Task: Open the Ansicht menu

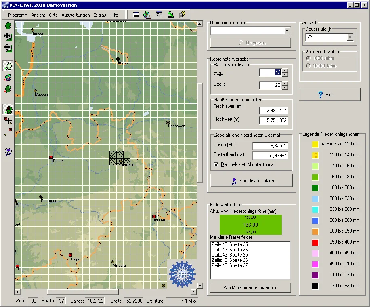Action: tap(38, 15)
